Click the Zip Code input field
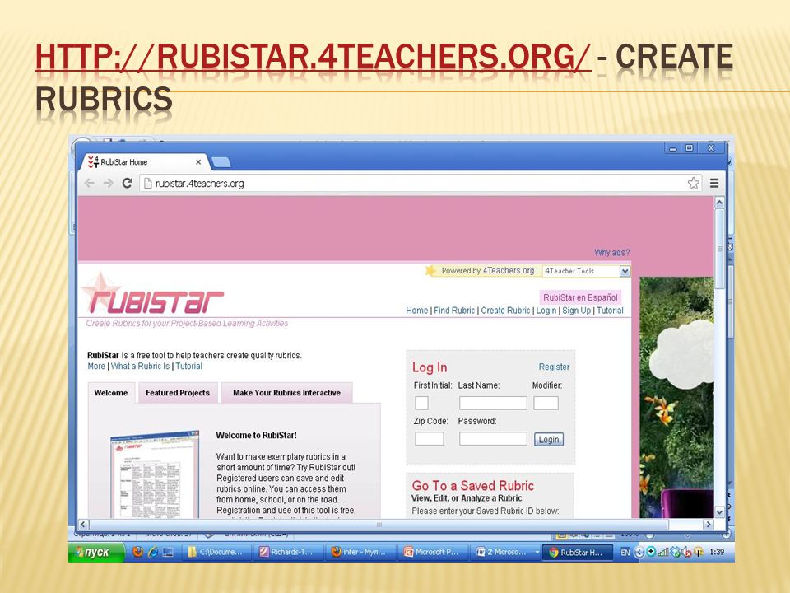Screen dimensions: 790x593 430,439
